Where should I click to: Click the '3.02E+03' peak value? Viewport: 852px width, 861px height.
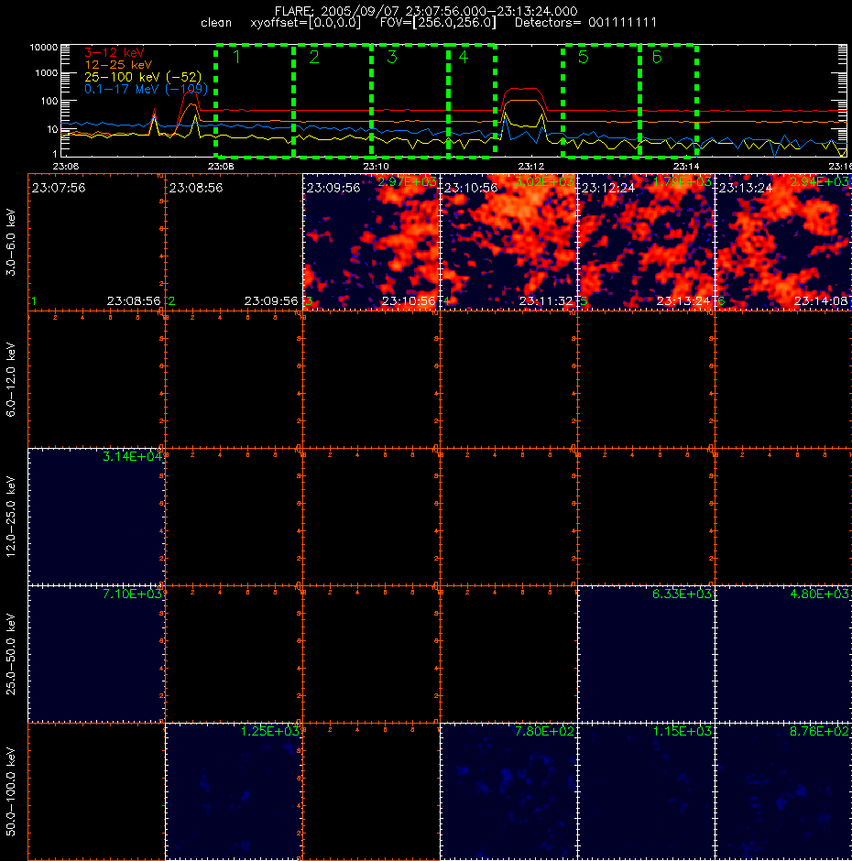544,181
